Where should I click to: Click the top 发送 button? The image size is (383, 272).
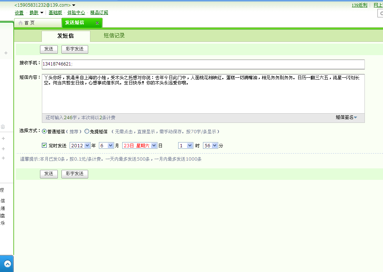49,49
